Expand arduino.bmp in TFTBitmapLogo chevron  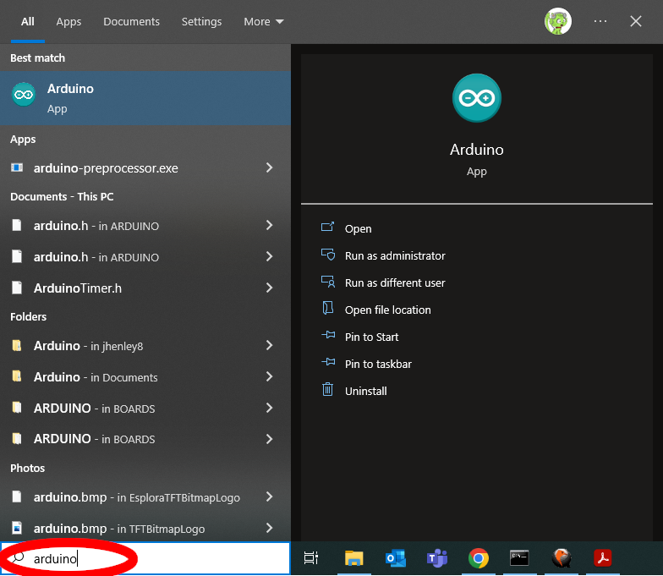tap(269, 528)
